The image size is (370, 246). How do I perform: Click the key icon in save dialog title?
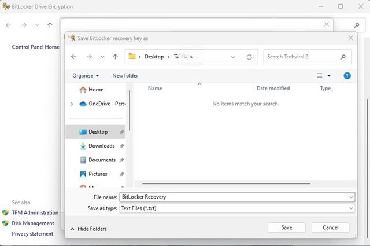coord(72,38)
